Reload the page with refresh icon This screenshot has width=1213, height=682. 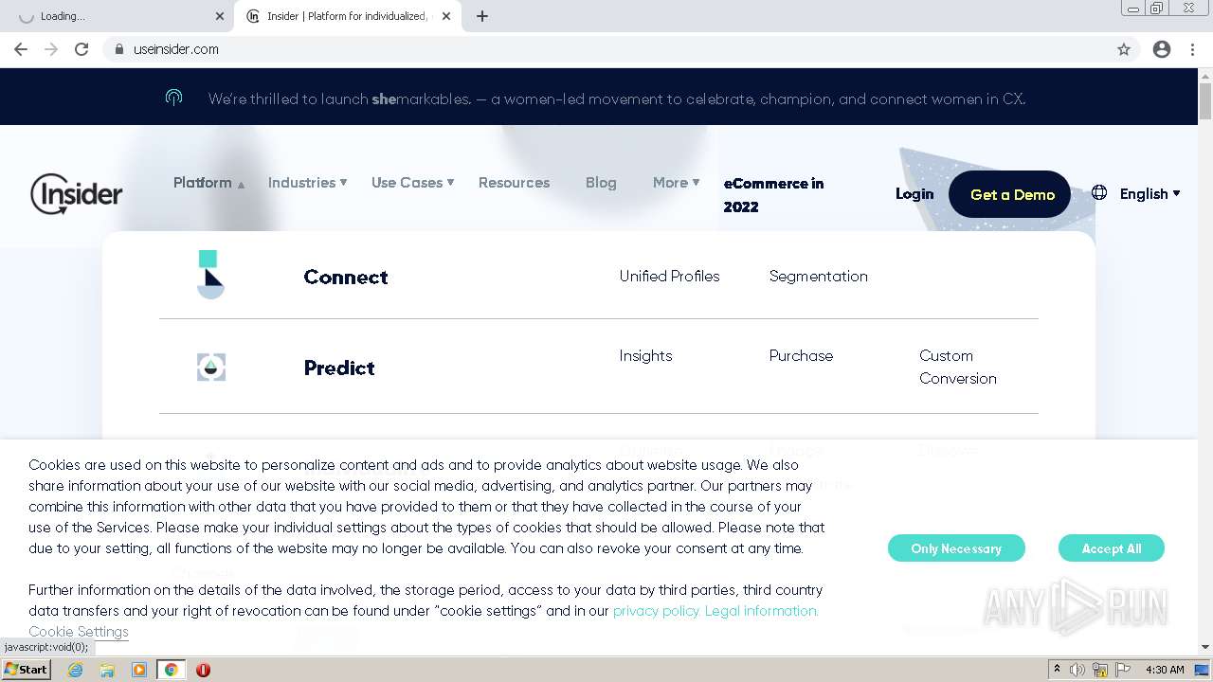point(81,49)
